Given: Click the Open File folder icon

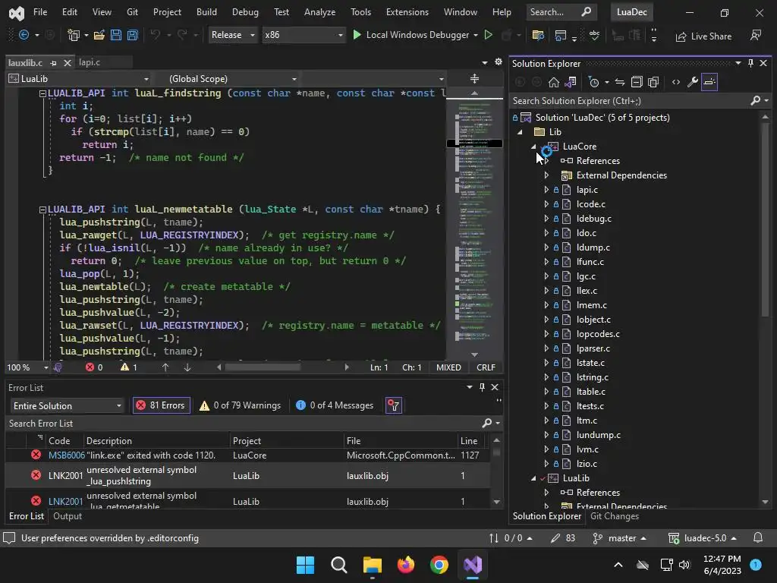Looking at the screenshot, I should [x=99, y=35].
